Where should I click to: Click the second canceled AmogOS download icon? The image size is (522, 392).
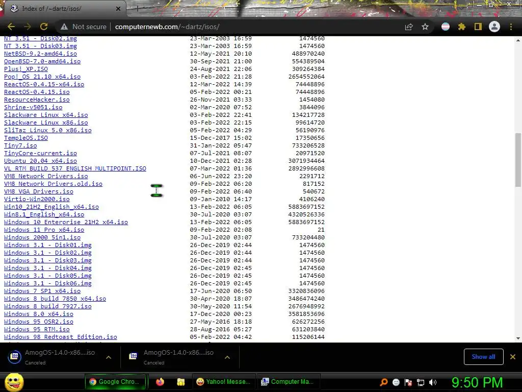click(133, 357)
